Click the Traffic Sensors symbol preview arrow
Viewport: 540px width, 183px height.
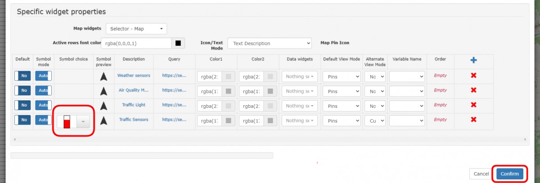tap(103, 121)
